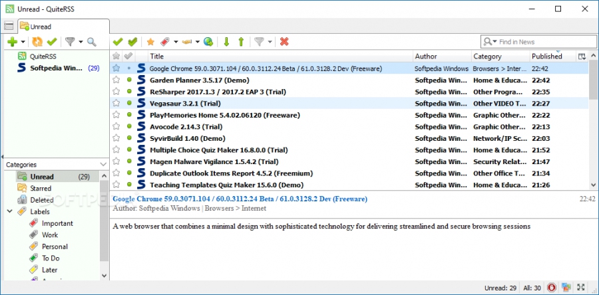This screenshot has height=295, width=599.
Task: Mark all news read double-check icon
Action: tap(132, 42)
